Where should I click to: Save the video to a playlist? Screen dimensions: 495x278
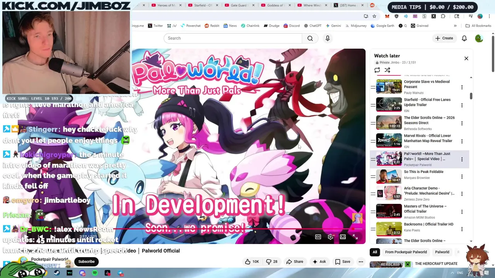coord(343,261)
